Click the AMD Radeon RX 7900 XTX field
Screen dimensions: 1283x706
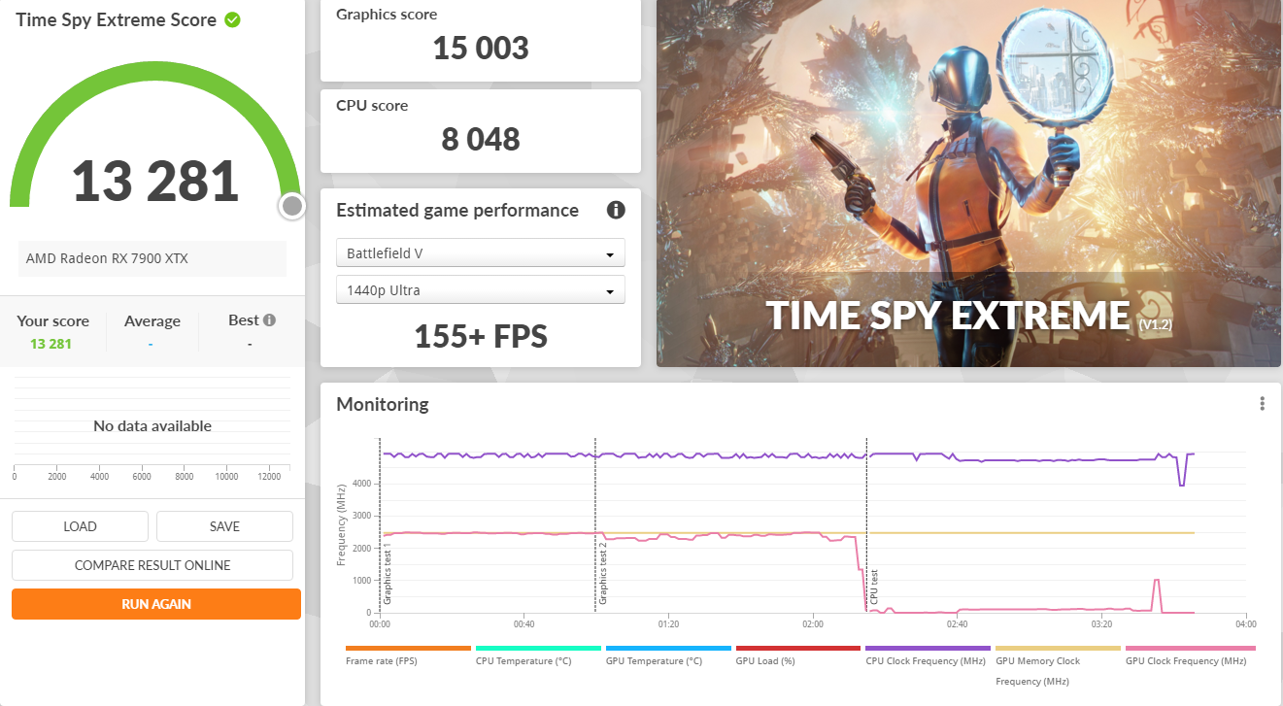(x=152, y=258)
